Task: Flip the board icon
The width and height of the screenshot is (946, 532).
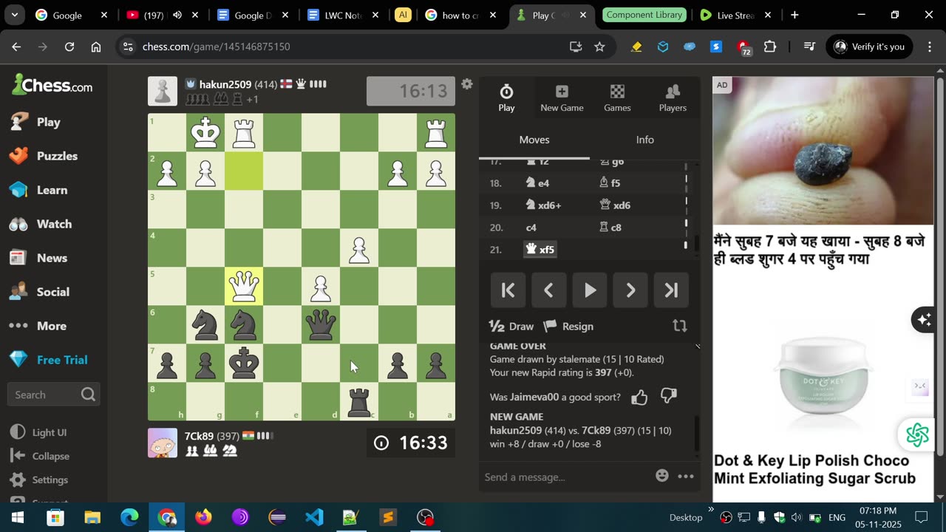Action: click(x=679, y=326)
